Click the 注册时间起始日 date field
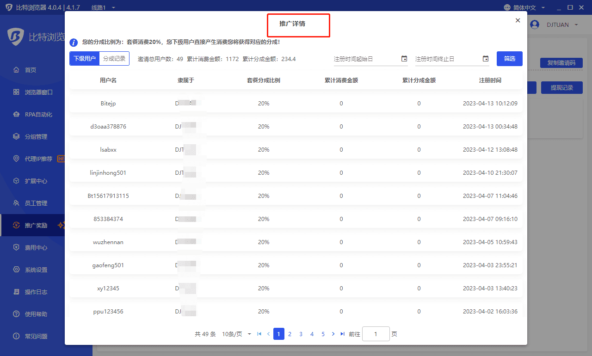592x356 pixels. pyautogui.click(x=365, y=59)
